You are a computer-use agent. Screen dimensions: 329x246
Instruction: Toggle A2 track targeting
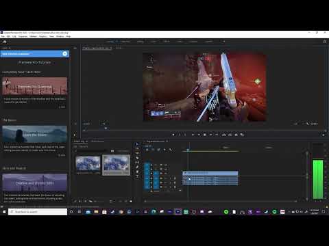[156, 182]
